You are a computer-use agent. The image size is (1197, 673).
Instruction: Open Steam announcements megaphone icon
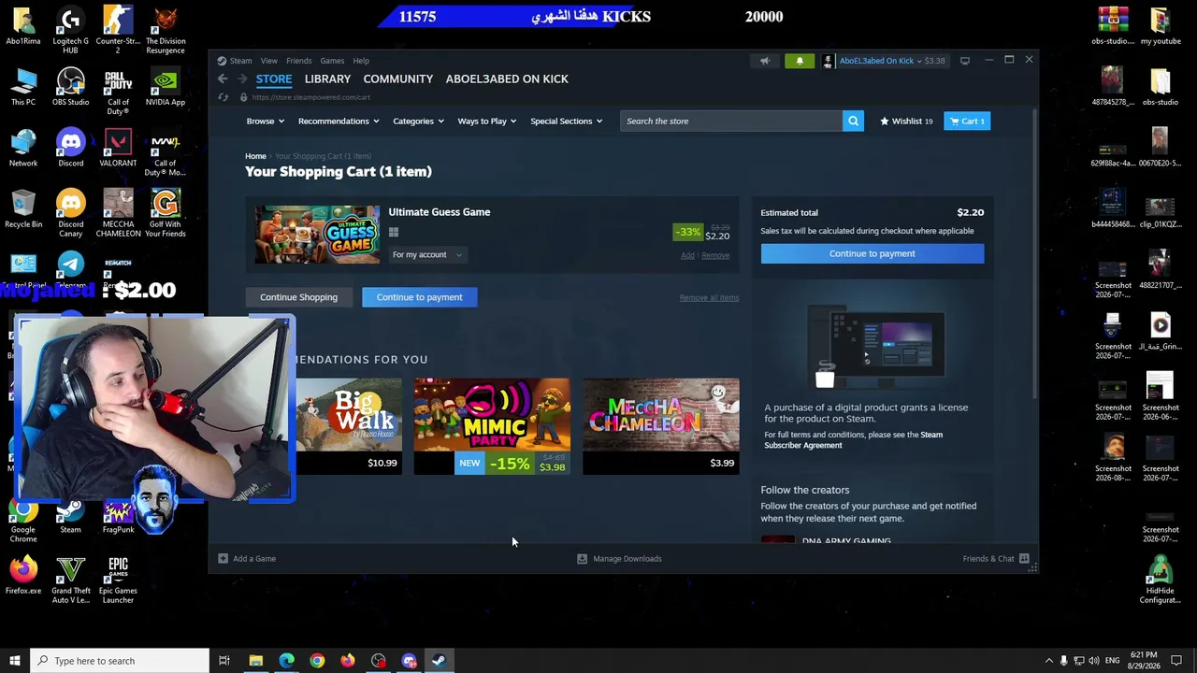[765, 61]
